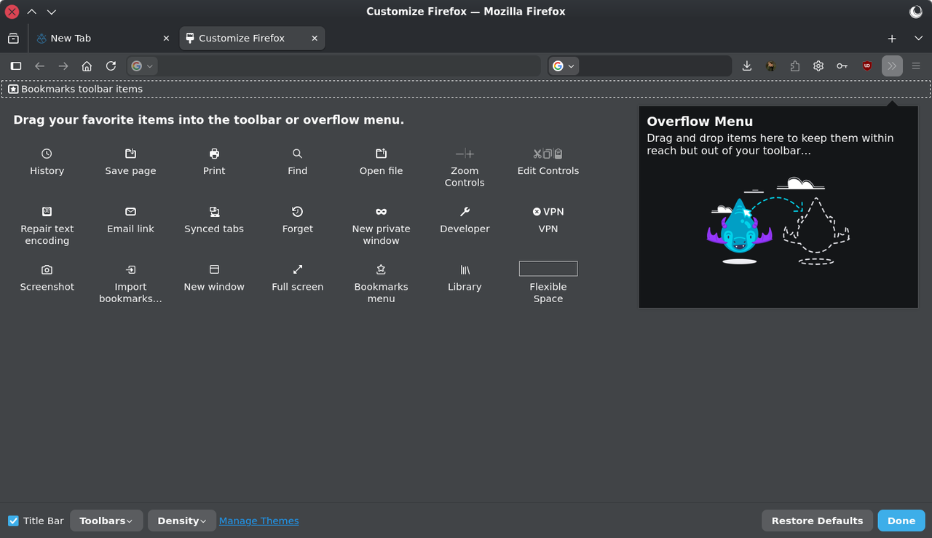Select the Flexible Space placeholder

pyautogui.click(x=548, y=269)
